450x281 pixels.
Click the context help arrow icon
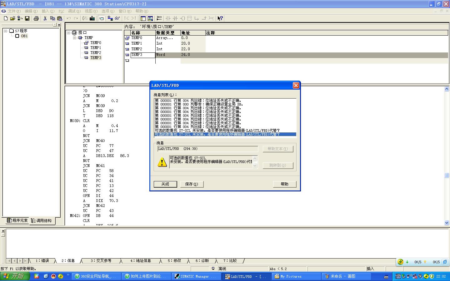pyautogui.click(x=220, y=18)
